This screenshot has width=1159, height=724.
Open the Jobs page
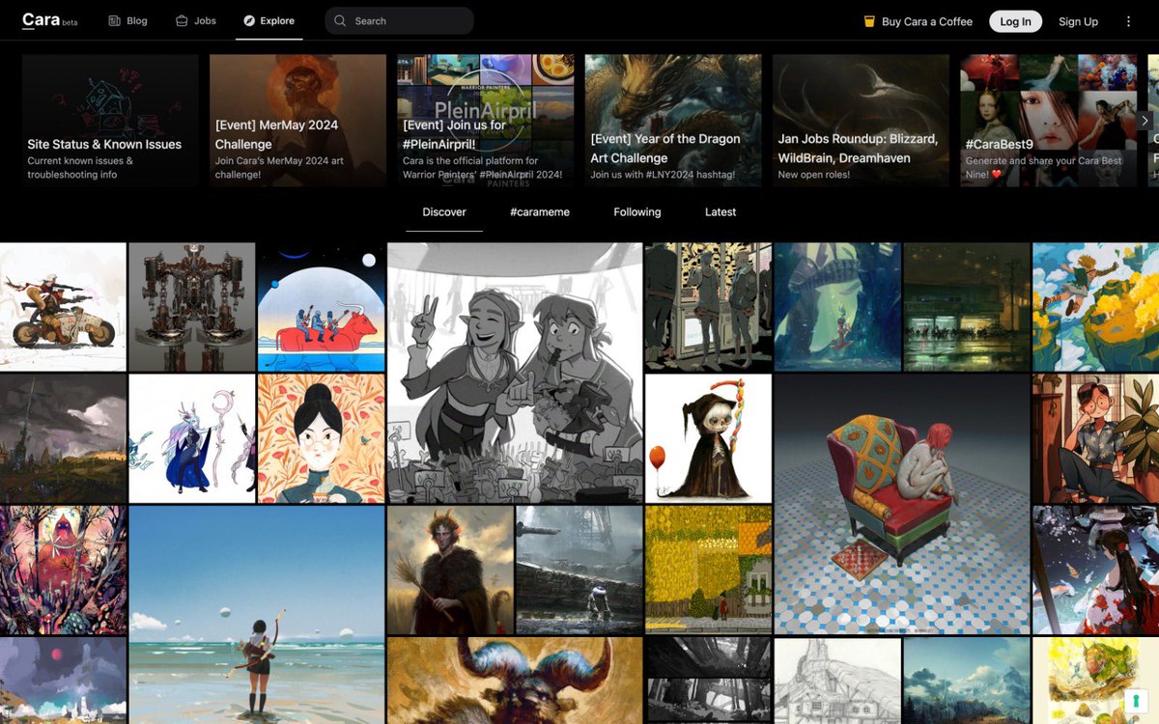196,20
